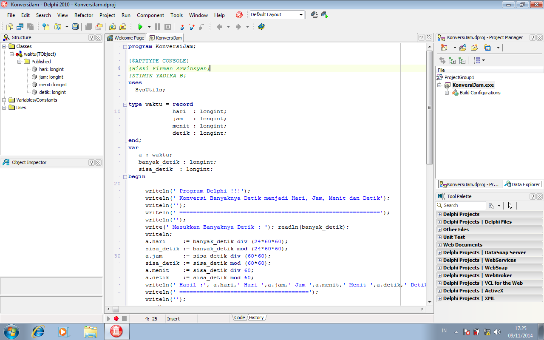Click the Help contents book icon
Viewport: 544px width, 340px height.
pyautogui.click(x=261, y=27)
